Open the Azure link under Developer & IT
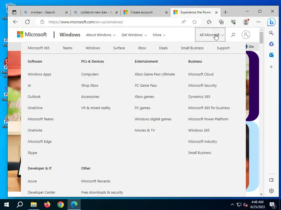Viewport: 281px width, 210px height. 32,181
